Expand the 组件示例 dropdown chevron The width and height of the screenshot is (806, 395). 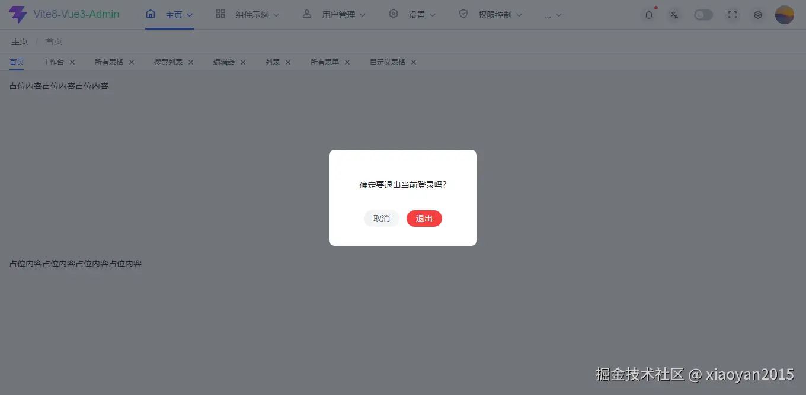coord(276,15)
